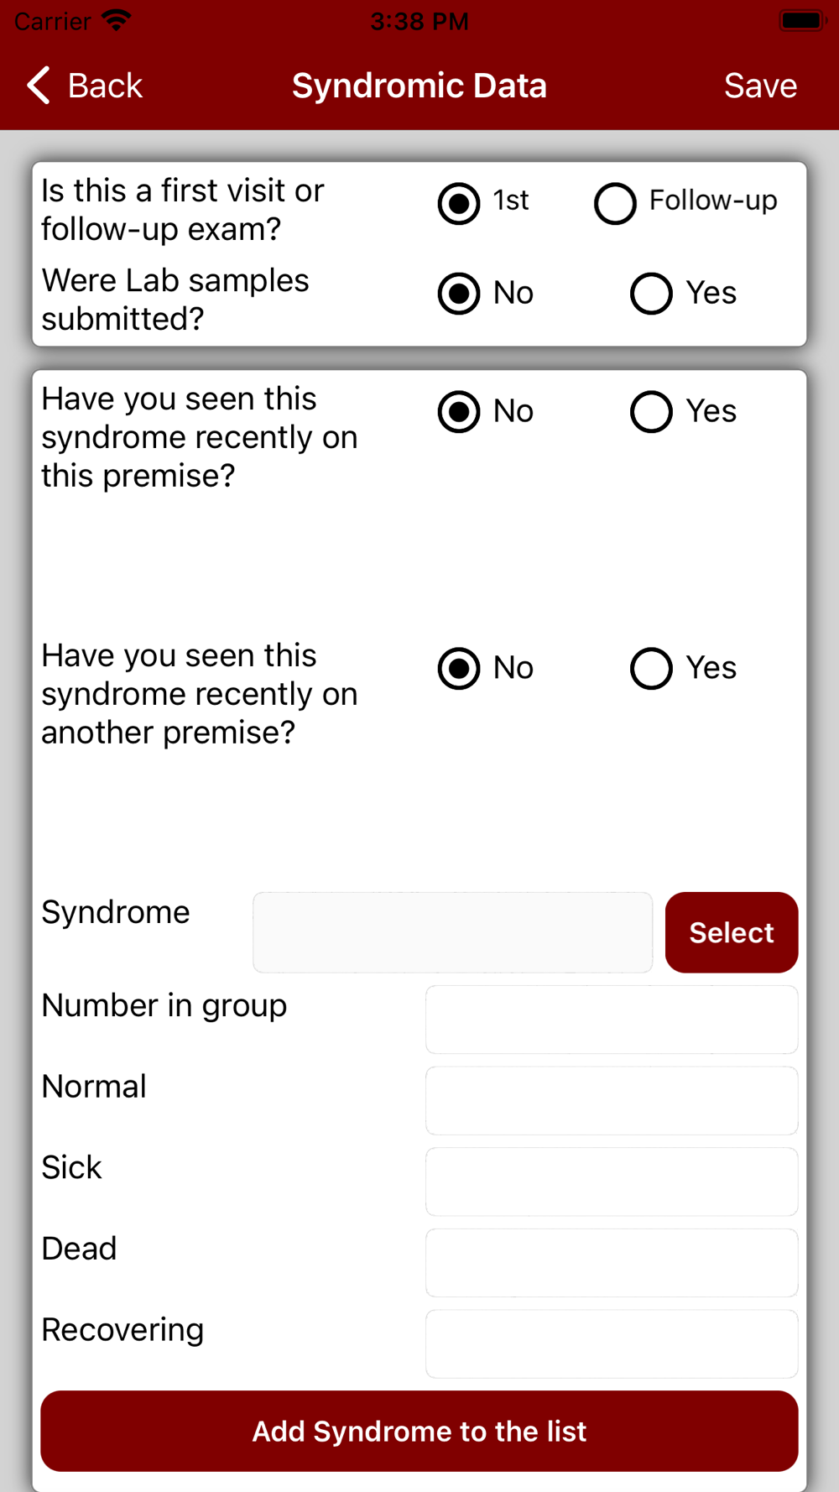
Task: Tap the Recovering count field
Action: 612,1344
